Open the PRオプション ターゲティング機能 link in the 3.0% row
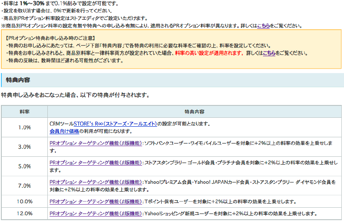The height and width of the screenshot is (221, 344). click(96, 143)
